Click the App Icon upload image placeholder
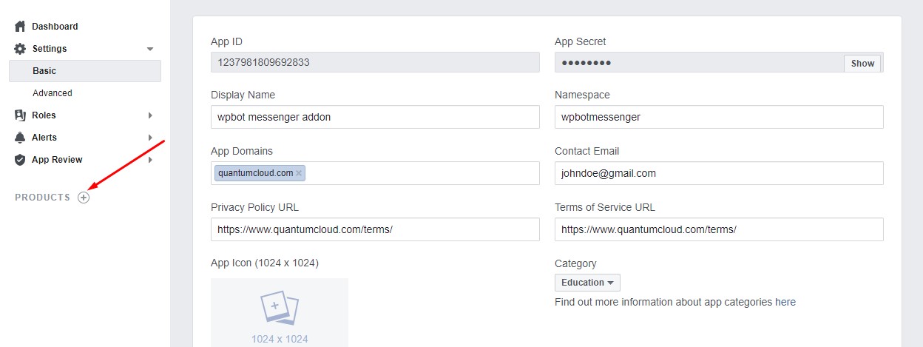923x347 pixels. 280,312
